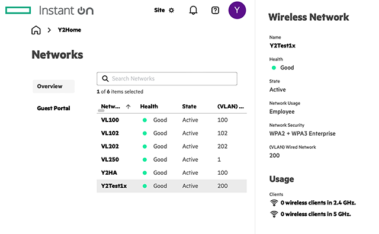Click '0 wireless clients in 2.4 GHz' text
The image size is (379, 234).
(318, 203)
